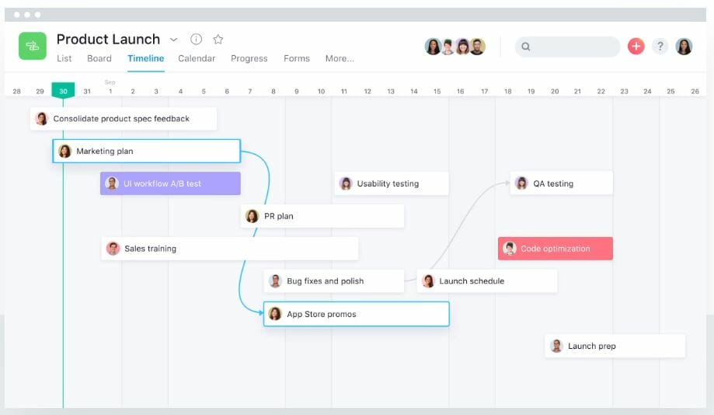Screen dimensions: 714x415
Task: Click assignee avatar on Launch schedule
Action: click(x=429, y=281)
